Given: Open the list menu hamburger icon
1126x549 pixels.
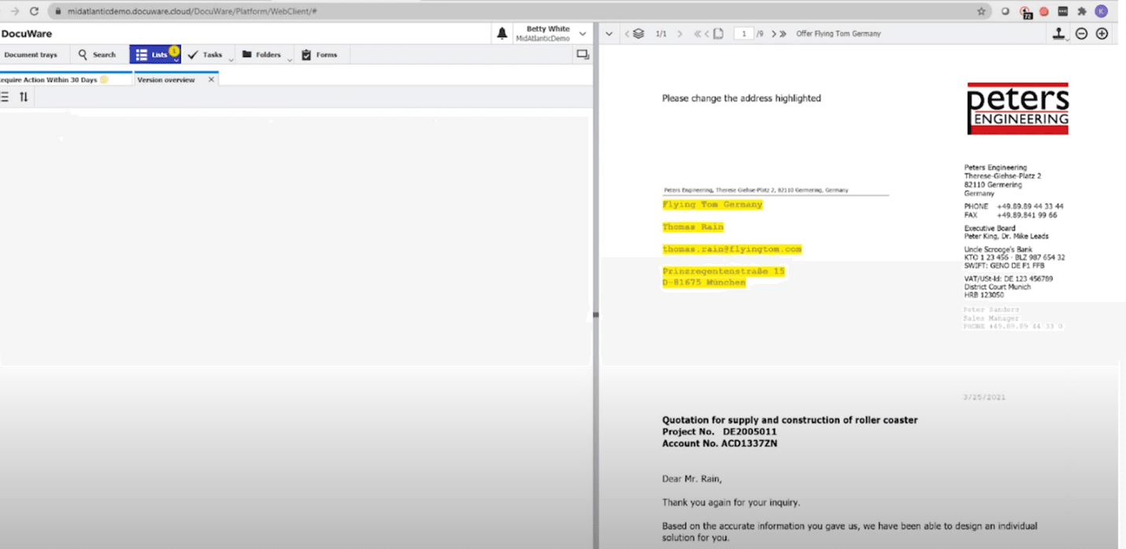Looking at the screenshot, I should tap(5, 97).
